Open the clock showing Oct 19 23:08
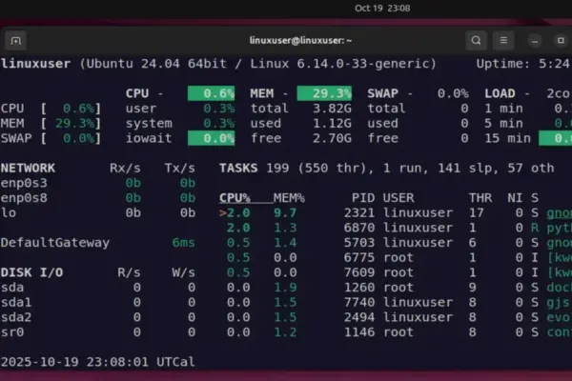The height and width of the screenshot is (381, 572). [382, 8]
